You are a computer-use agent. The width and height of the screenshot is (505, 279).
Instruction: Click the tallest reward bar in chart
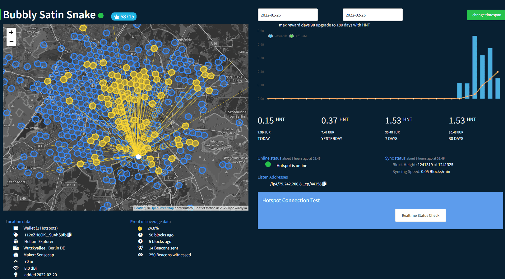475,67
